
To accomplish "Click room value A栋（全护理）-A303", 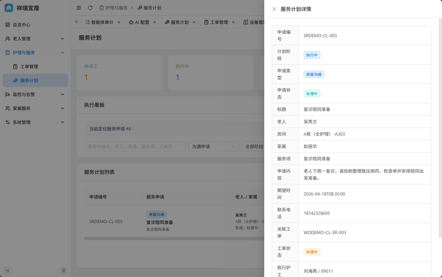I will (324, 134).
